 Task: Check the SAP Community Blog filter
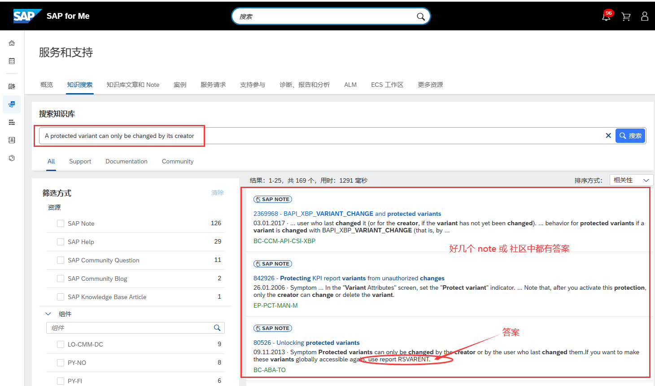[61, 278]
